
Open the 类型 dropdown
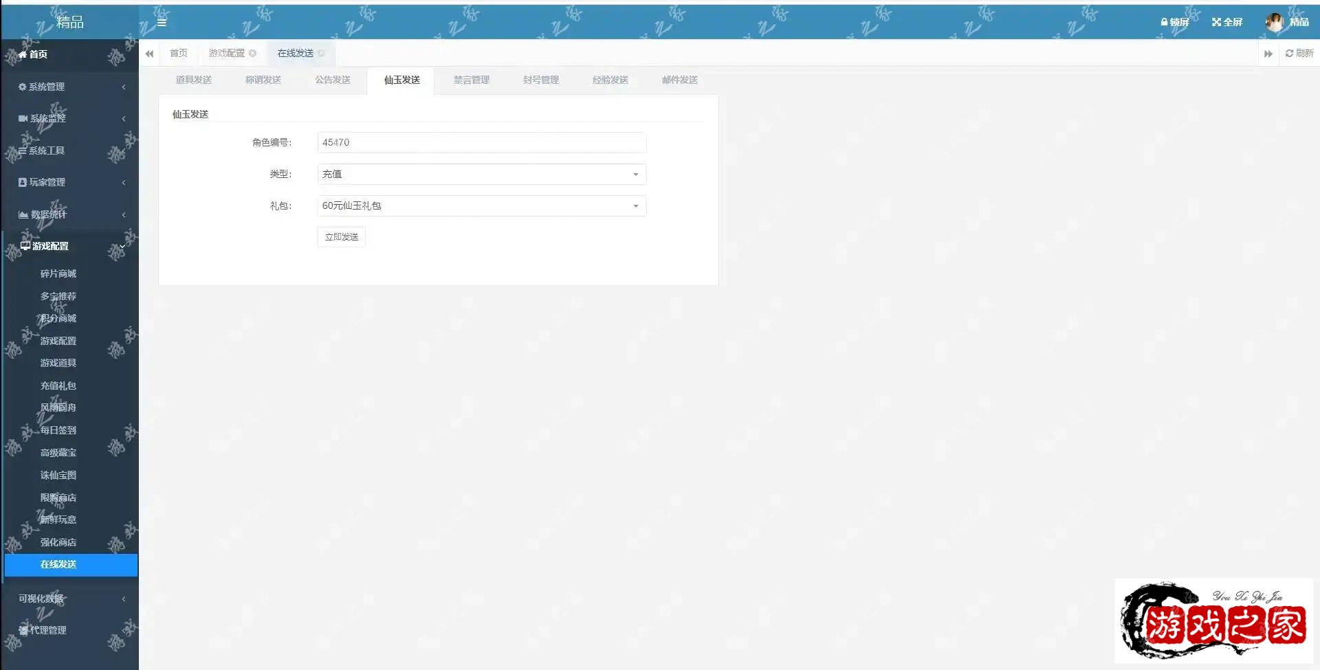pyautogui.click(x=481, y=174)
